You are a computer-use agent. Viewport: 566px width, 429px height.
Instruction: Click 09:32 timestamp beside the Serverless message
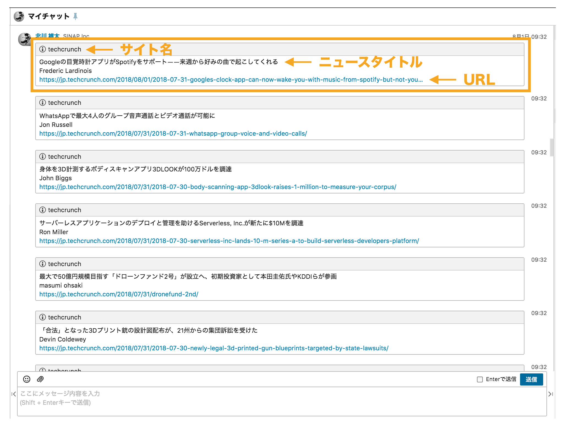coord(539,206)
